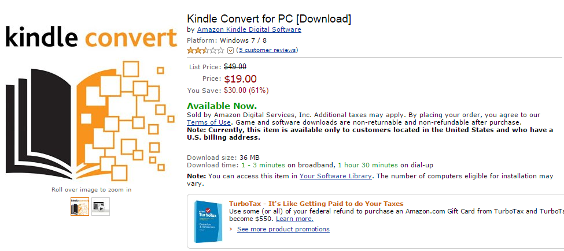The width and height of the screenshot is (564, 251).
Task: Visit Amazon Kindle Digital Software page
Action: pos(249,29)
